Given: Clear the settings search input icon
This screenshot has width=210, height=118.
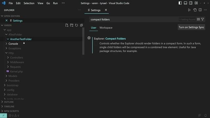Looking at the screenshot, I should point(198,19).
